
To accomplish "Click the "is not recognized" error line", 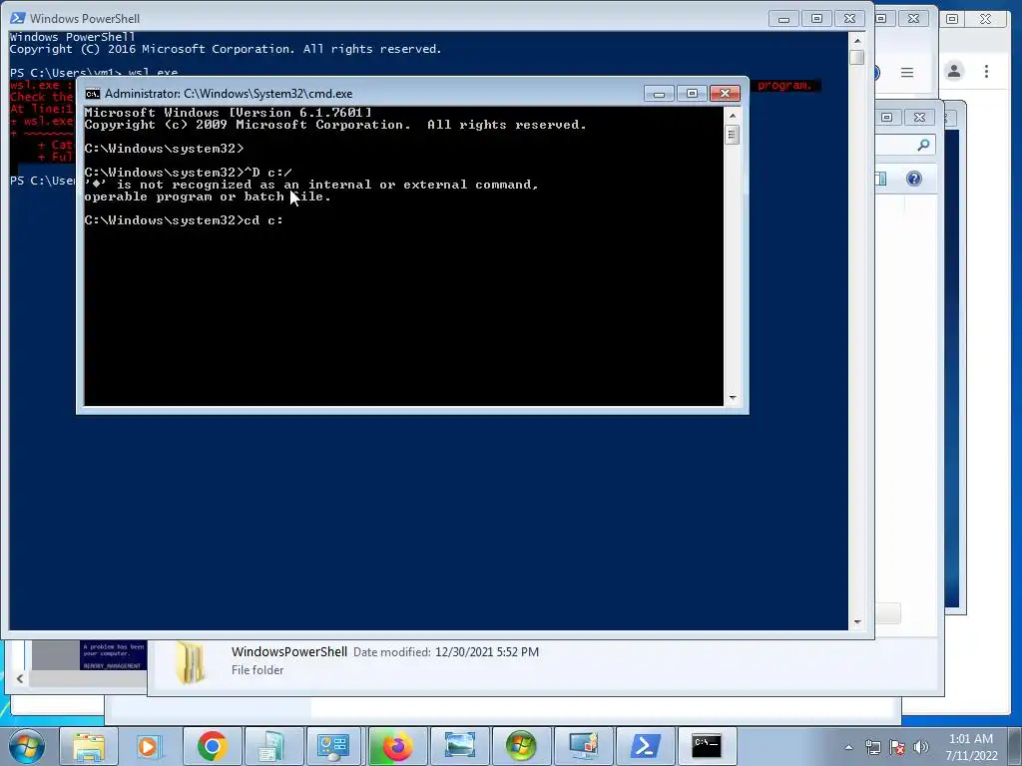I will 311,185.
